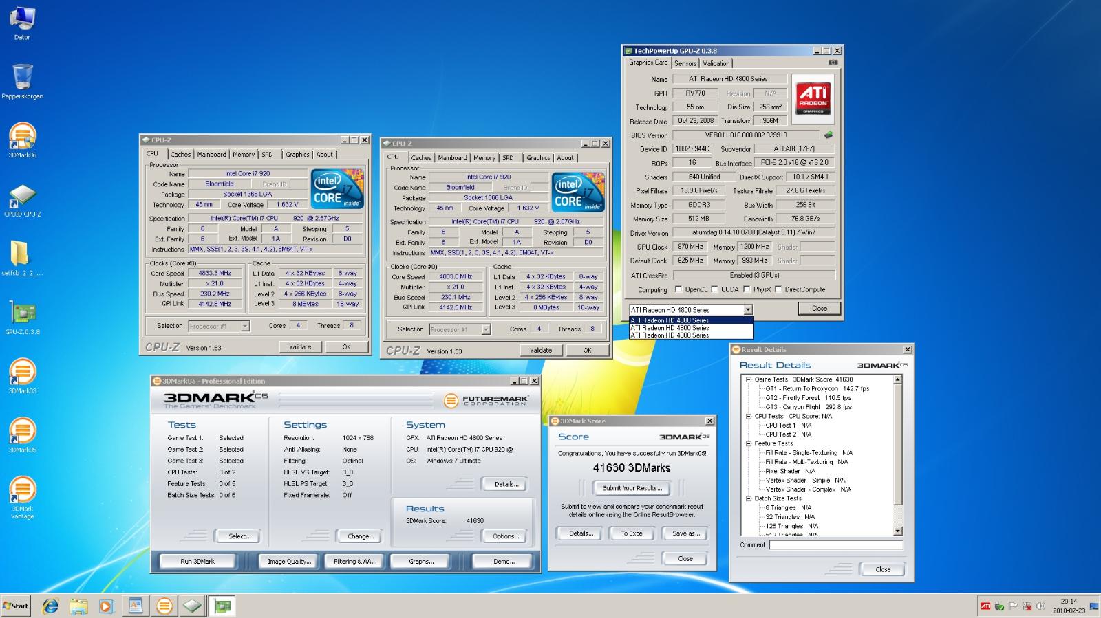This screenshot has height=618, width=1101.
Task: Click Action Center flag tray icon
Action: [x=1013, y=606]
